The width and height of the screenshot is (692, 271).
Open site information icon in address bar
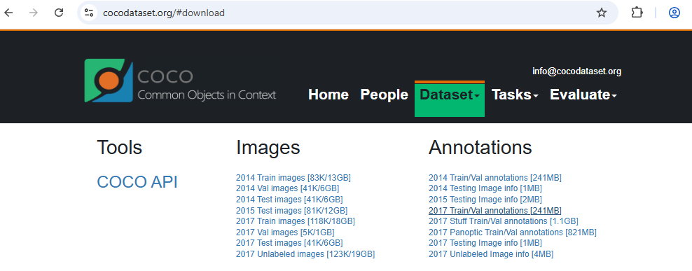89,13
